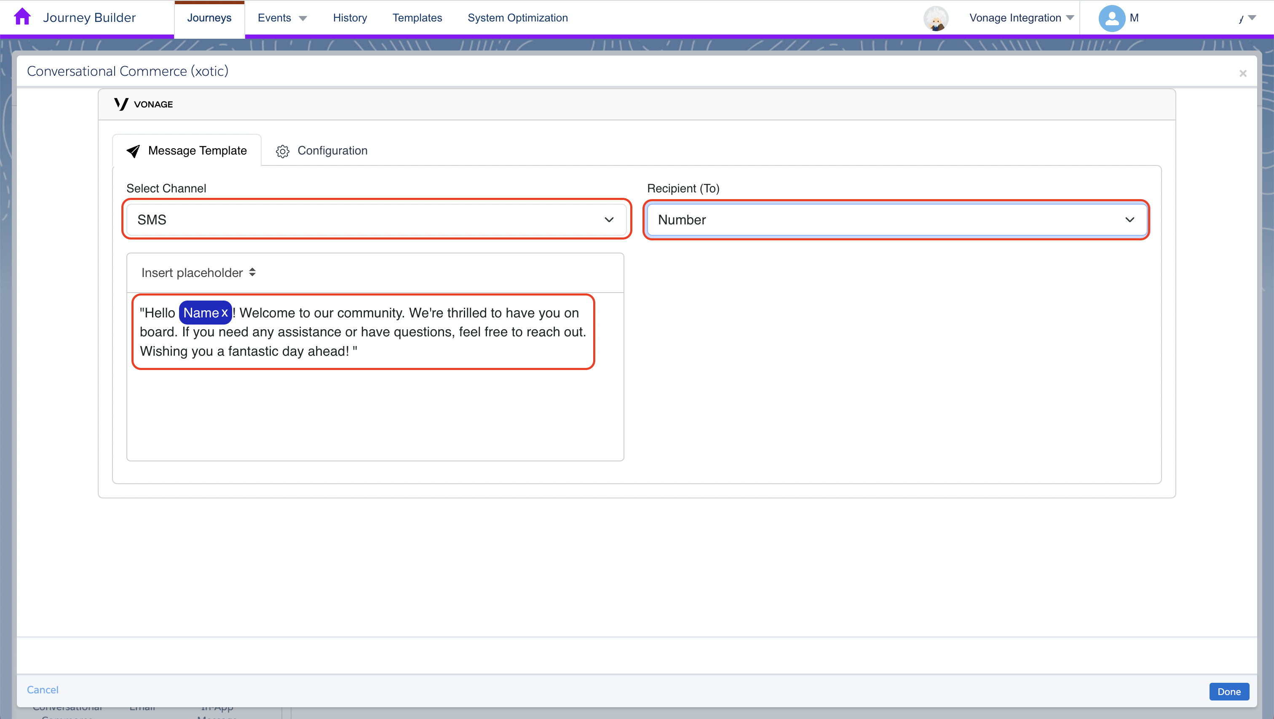Open the History tab
The height and width of the screenshot is (719, 1274).
point(350,18)
